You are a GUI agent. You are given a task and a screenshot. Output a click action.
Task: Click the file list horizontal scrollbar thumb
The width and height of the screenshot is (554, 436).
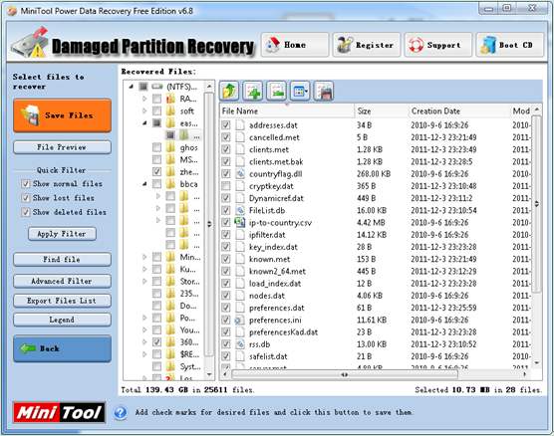pyautogui.click(x=345, y=374)
